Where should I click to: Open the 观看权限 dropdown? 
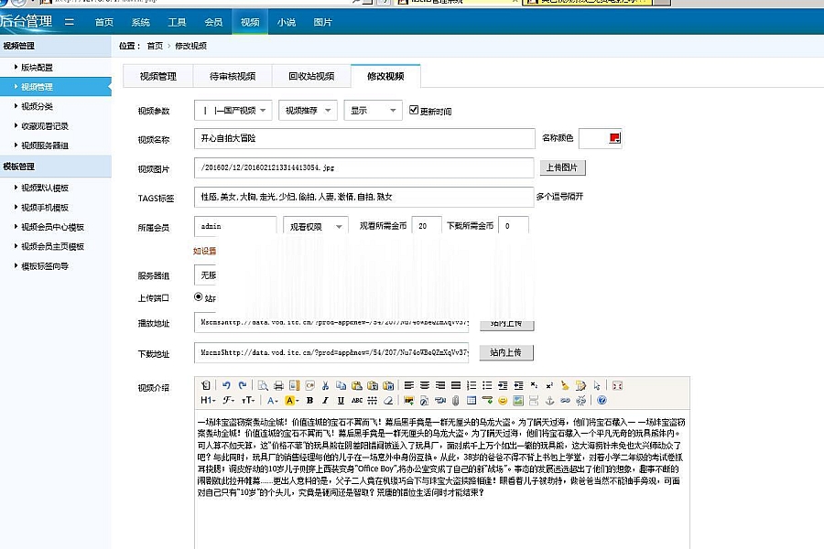coord(316,226)
